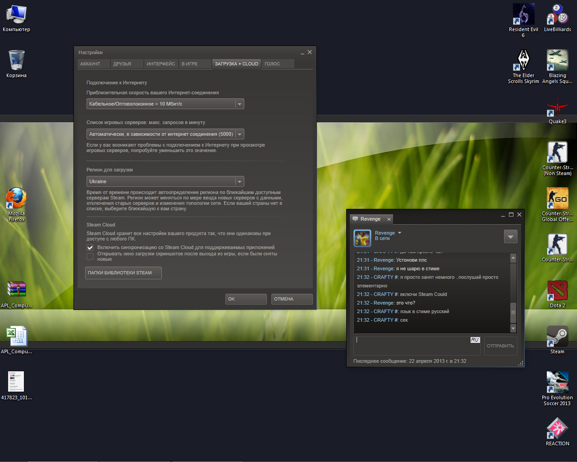This screenshot has width=577, height=462.
Task: Click message 'Устонови плс'
Action: click(x=412, y=260)
